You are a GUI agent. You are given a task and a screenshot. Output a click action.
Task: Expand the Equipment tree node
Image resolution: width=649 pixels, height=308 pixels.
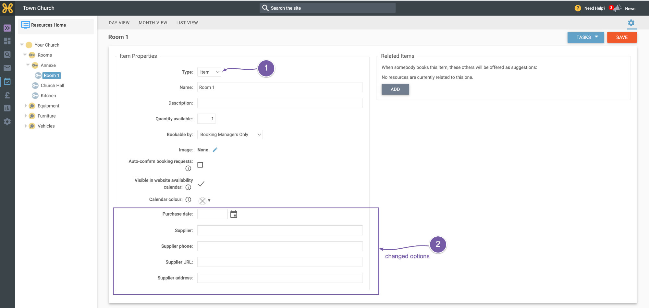coord(26,106)
